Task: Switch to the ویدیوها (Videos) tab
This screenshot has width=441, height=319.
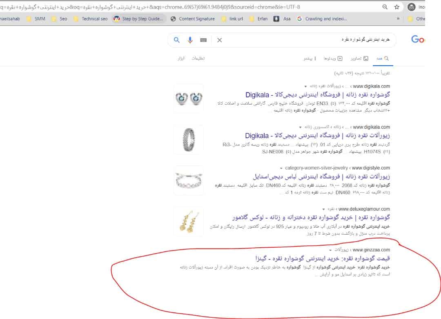Action: pos(333,58)
